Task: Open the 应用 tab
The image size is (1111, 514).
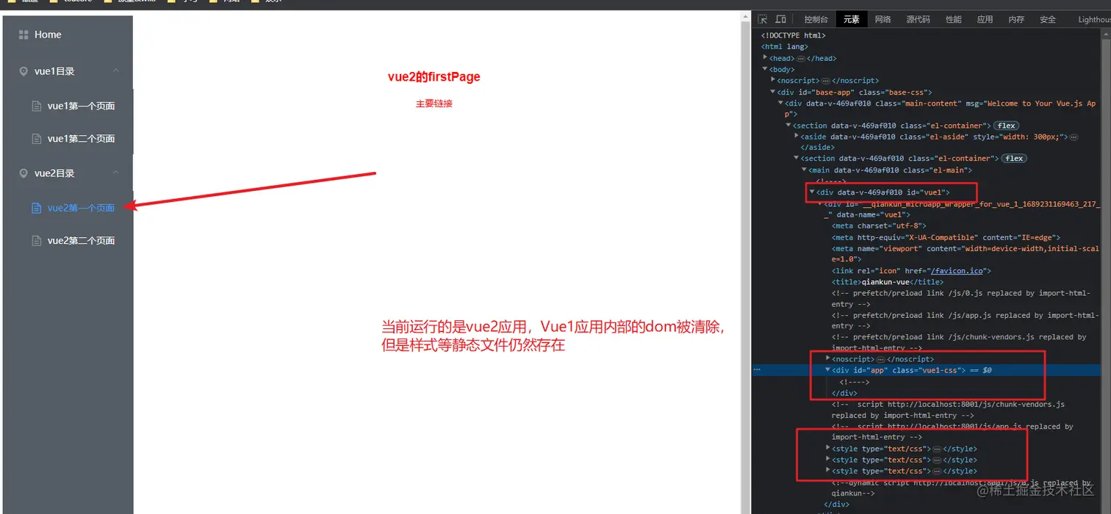Action: click(x=985, y=20)
